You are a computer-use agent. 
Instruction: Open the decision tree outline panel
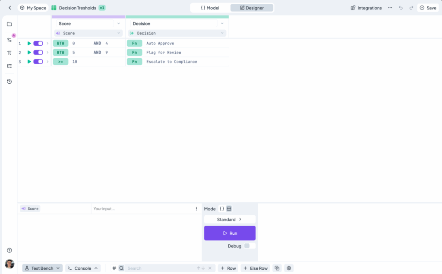[9, 66]
